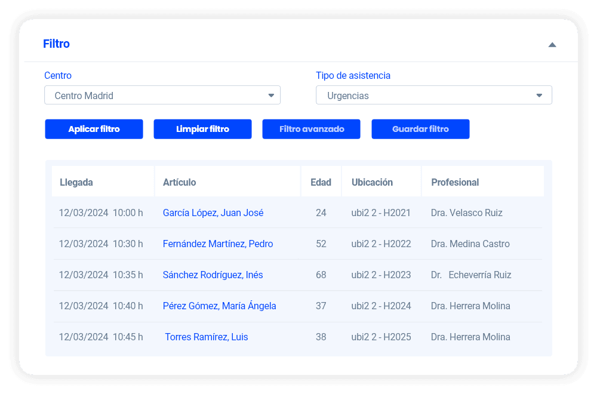Image resolution: width=597 pixels, height=394 pixels.
Task: Click the Guardar filtro button
Action: click(420, 129)
